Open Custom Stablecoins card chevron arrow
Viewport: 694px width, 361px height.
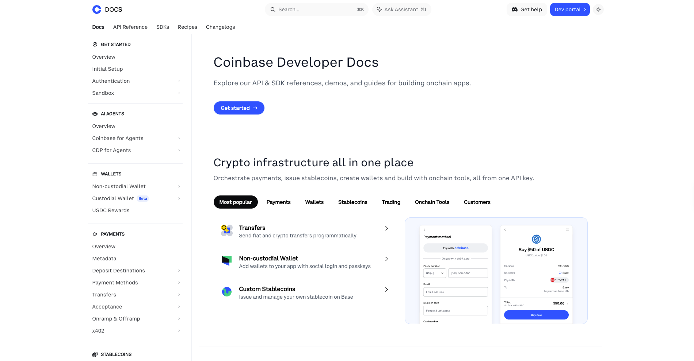(x=386, y=290)
